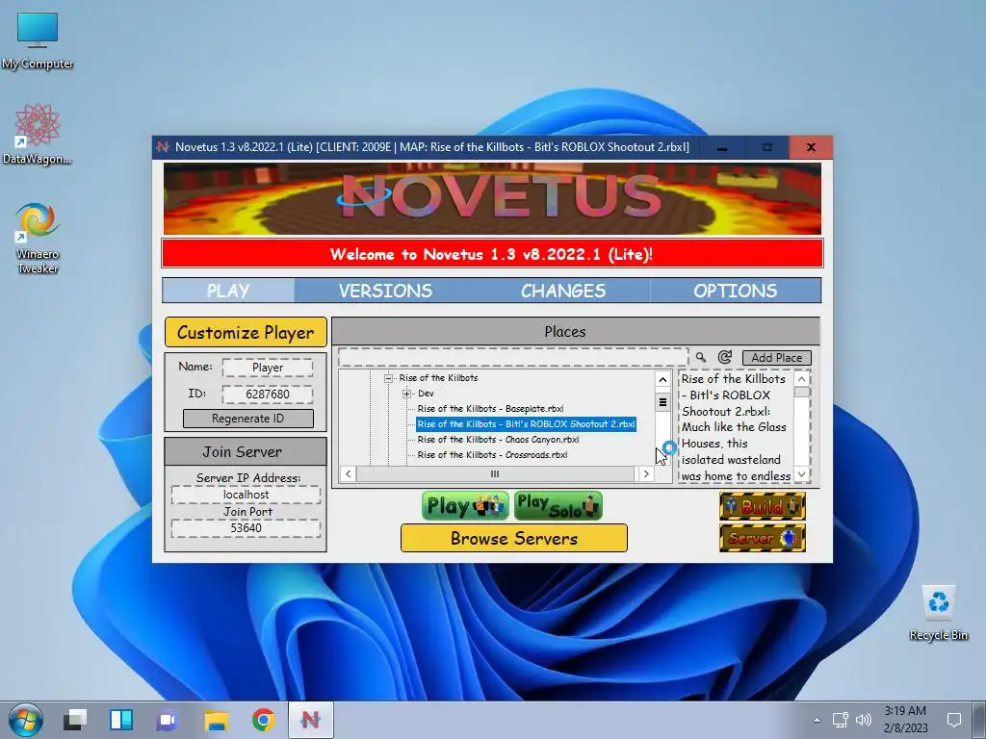Select Rise of the Killbots - Chaos Canyon.rbxl

[x=498, y=440]
